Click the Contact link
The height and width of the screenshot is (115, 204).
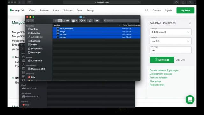click(x=157, y=11)
